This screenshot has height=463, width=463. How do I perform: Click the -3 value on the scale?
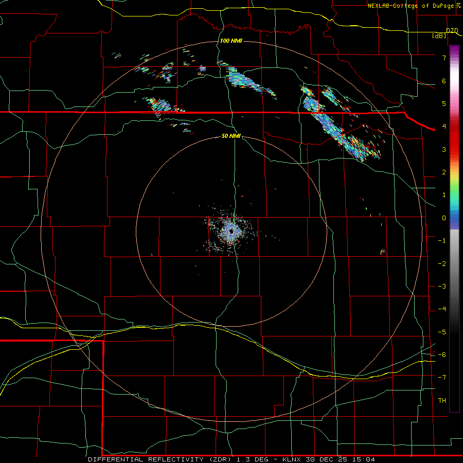point(442,287)
